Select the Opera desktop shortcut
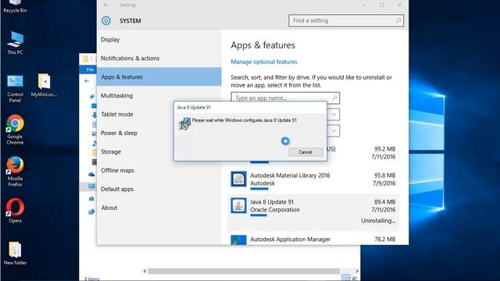Image resolution: width=500 pixels, height=281 pixels. pyautogui.click(x=15, y=211)
